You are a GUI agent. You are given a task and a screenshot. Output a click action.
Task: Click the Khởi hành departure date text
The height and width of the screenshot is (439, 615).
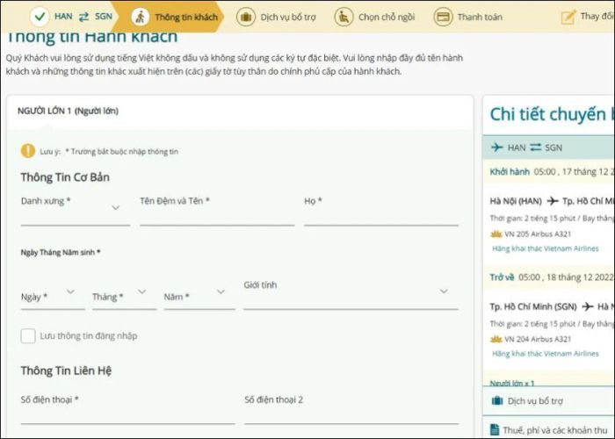tap(552, 172)
